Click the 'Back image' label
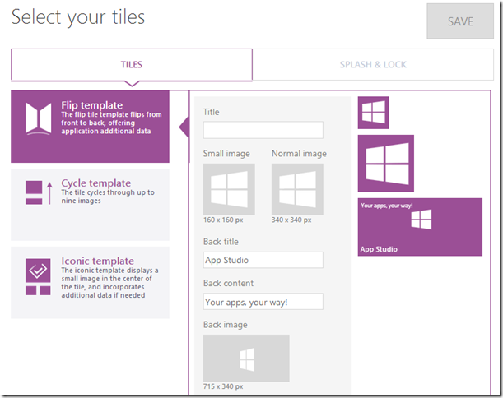 coord(226,325)
